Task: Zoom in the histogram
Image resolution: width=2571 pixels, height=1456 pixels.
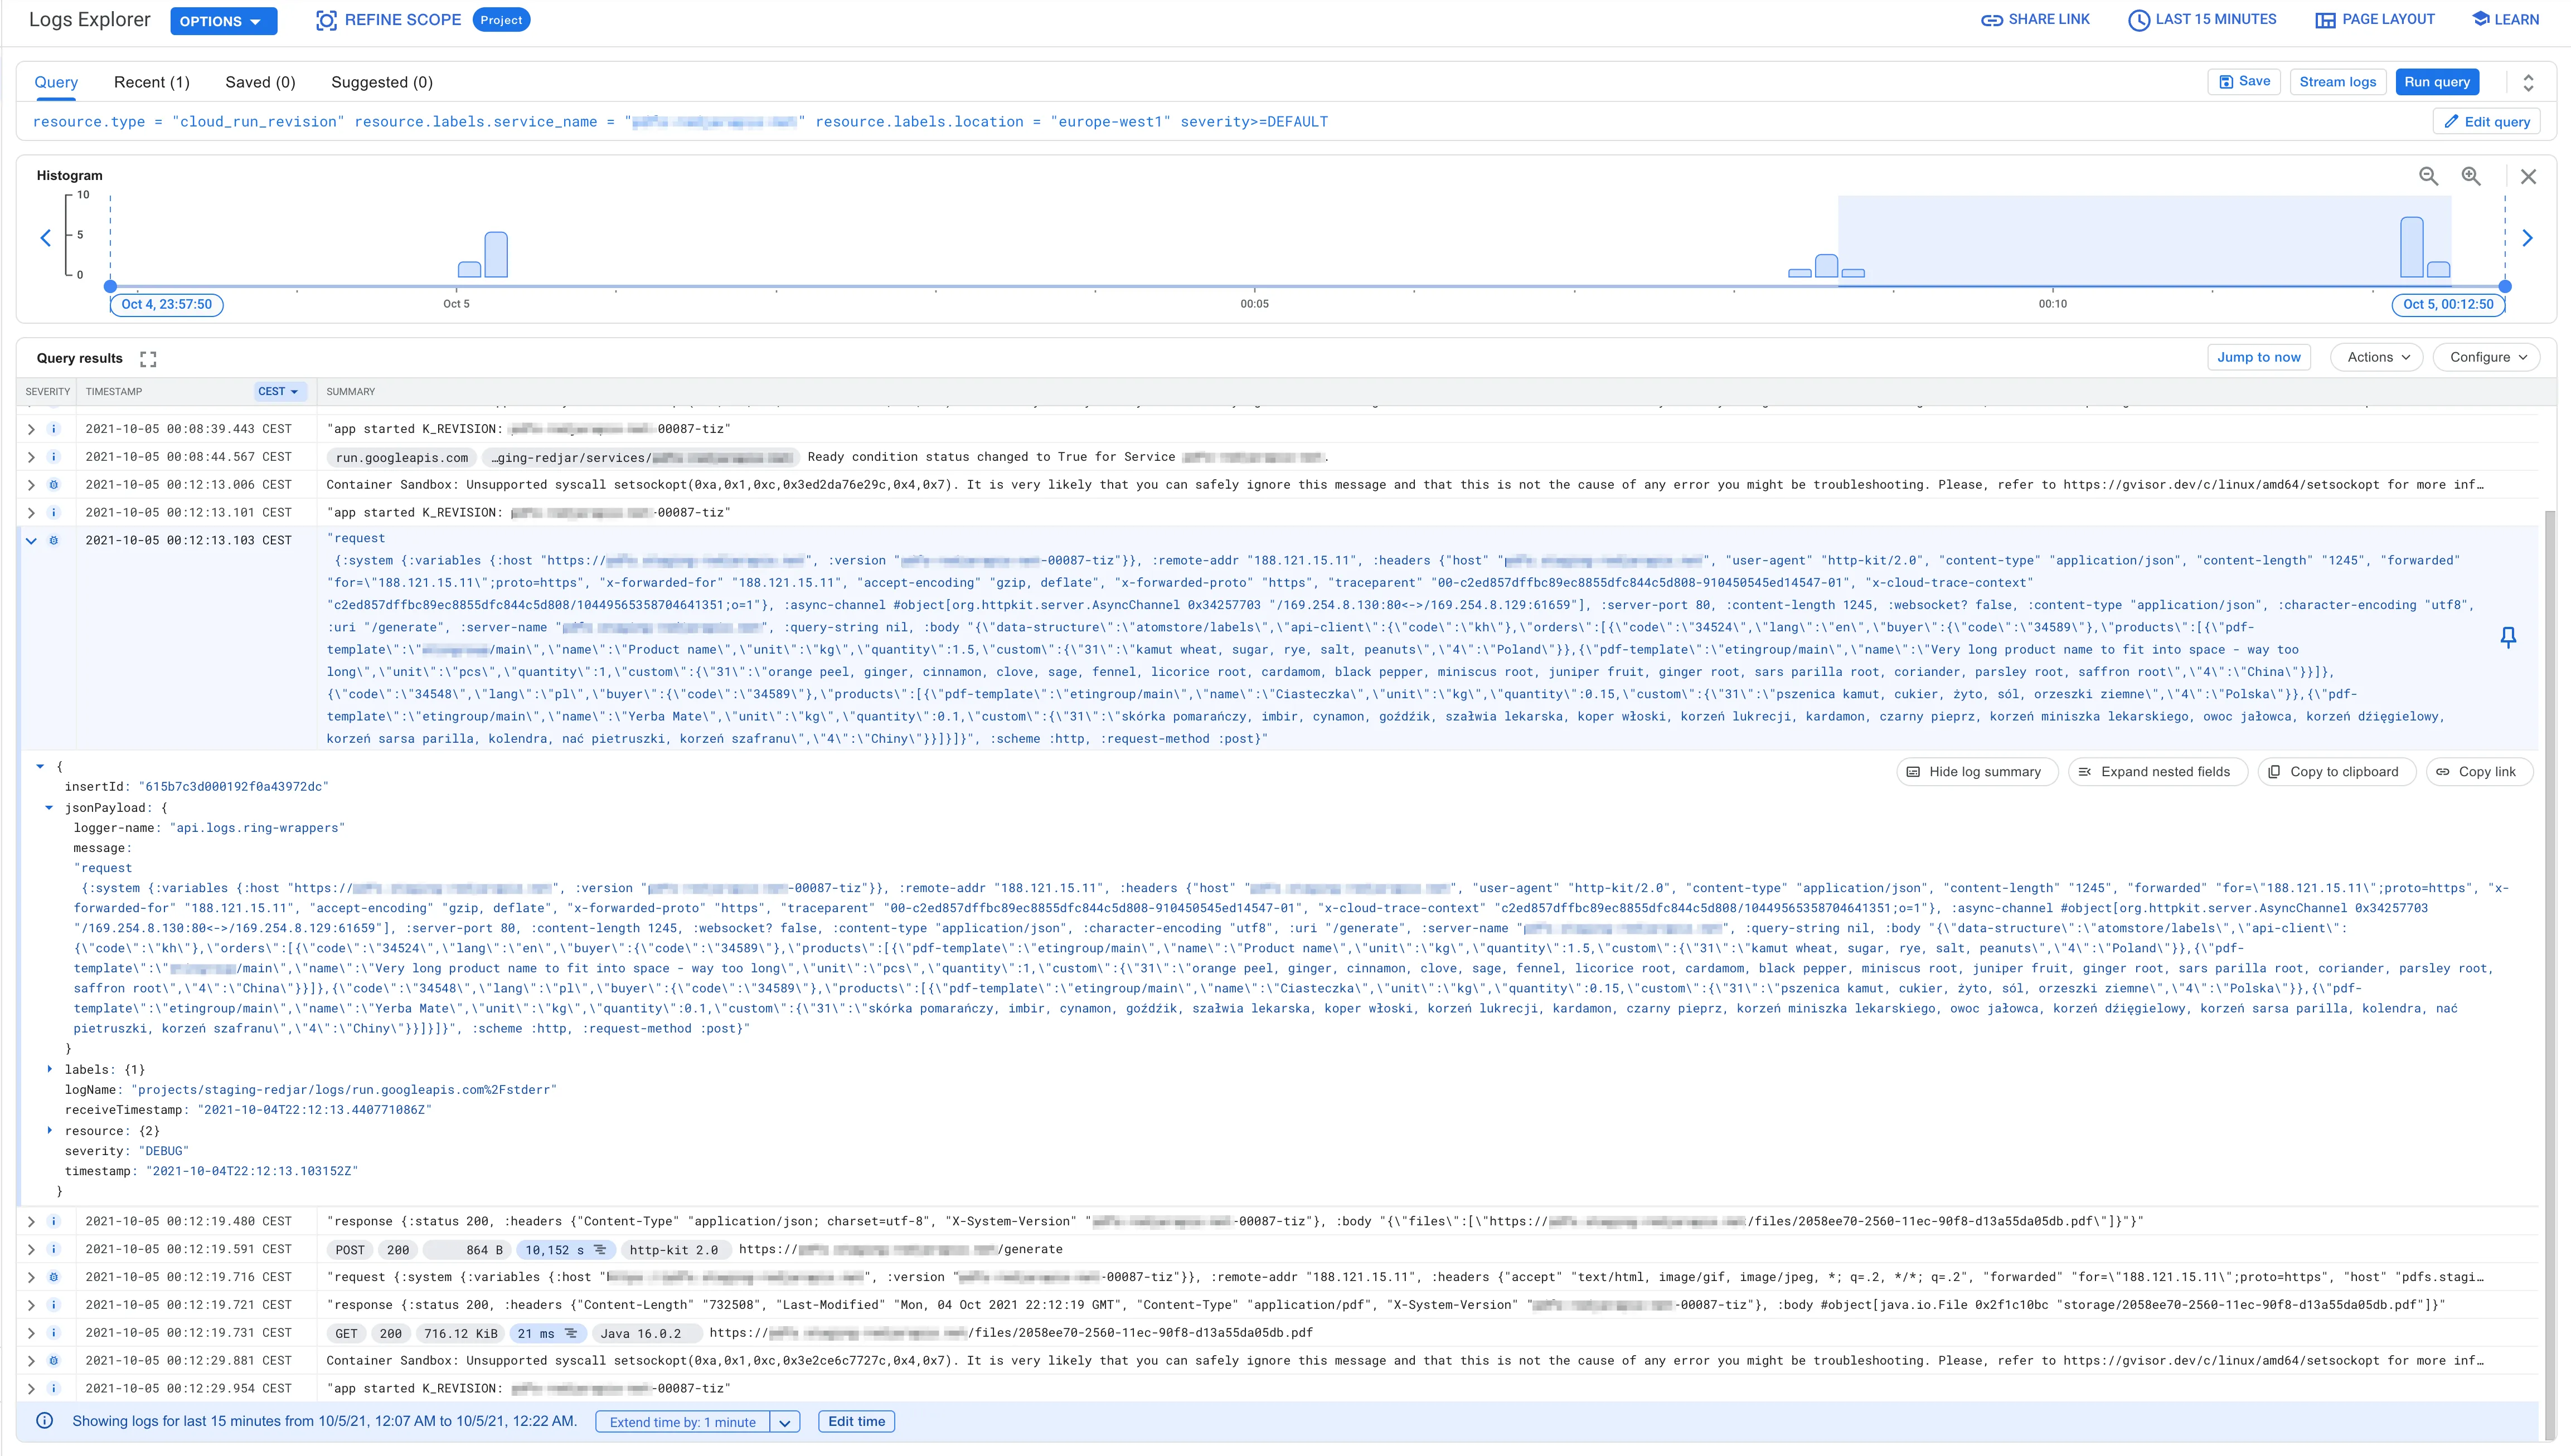Action: point(2471,176)
